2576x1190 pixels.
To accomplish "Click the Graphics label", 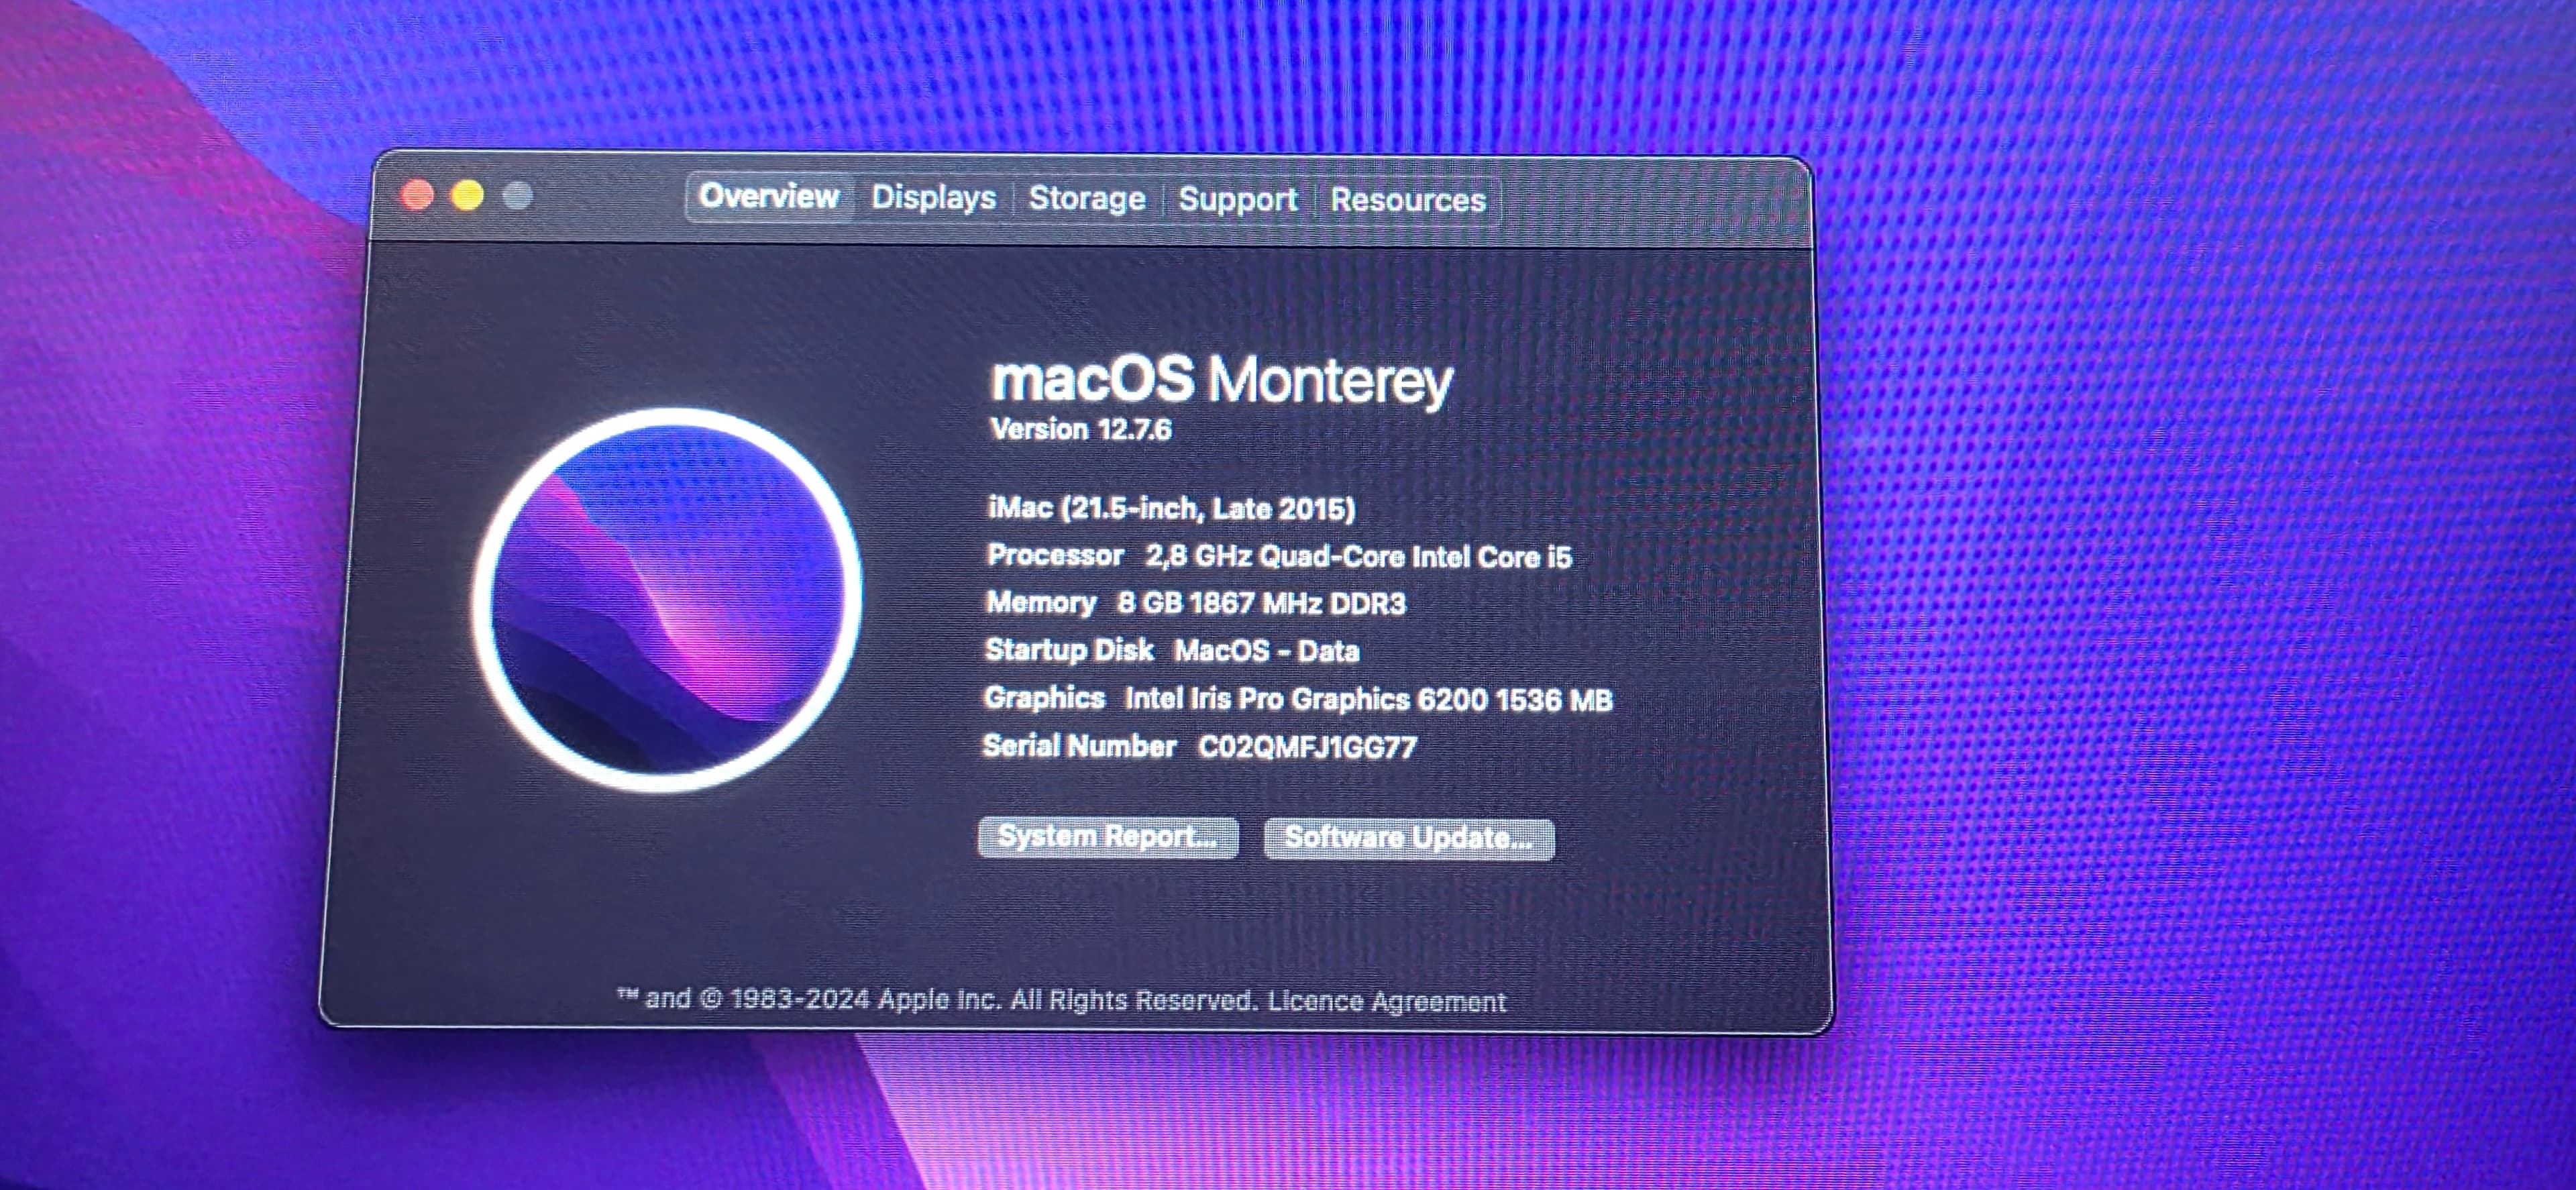I will click(1044, 697).
